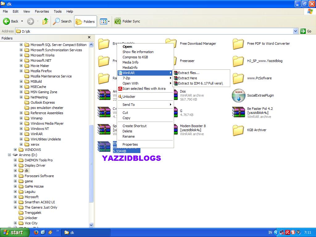316x237 pixels.
Task: Open the Favorites menu
Action: coord(42,11)
